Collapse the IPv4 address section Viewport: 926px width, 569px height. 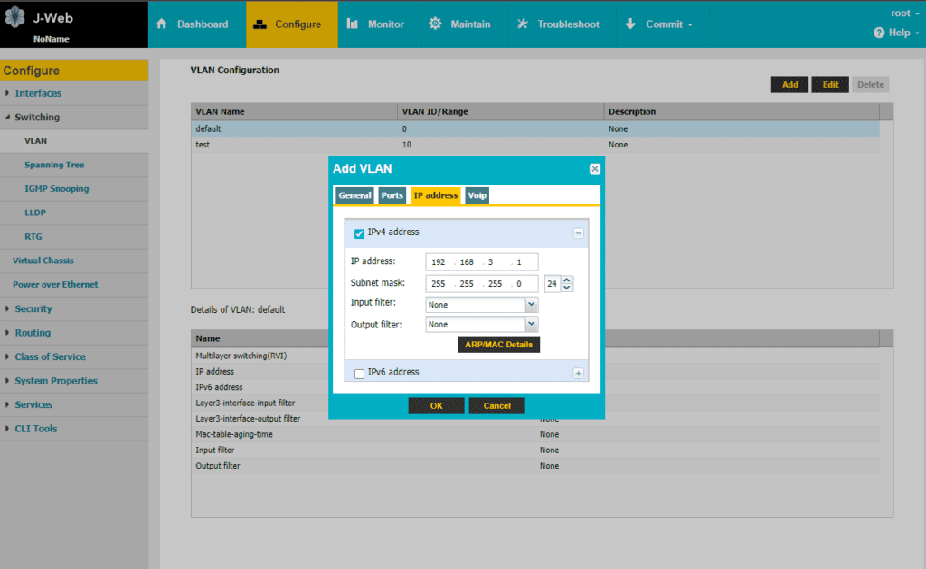pyautogui.click(x=578, y=233)
